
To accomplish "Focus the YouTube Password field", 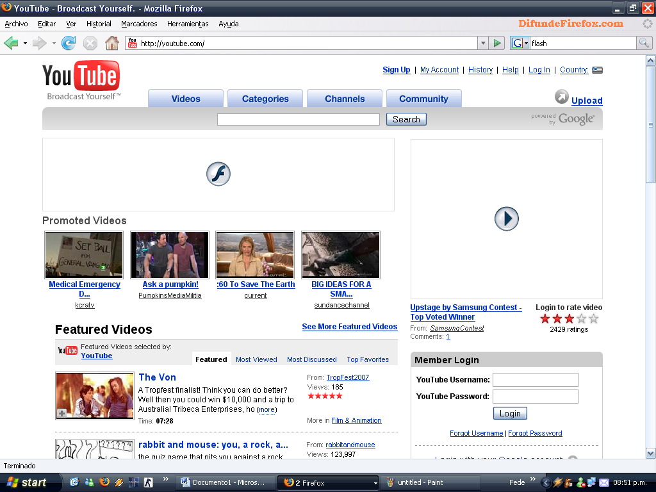I will (x=536, y=397).
